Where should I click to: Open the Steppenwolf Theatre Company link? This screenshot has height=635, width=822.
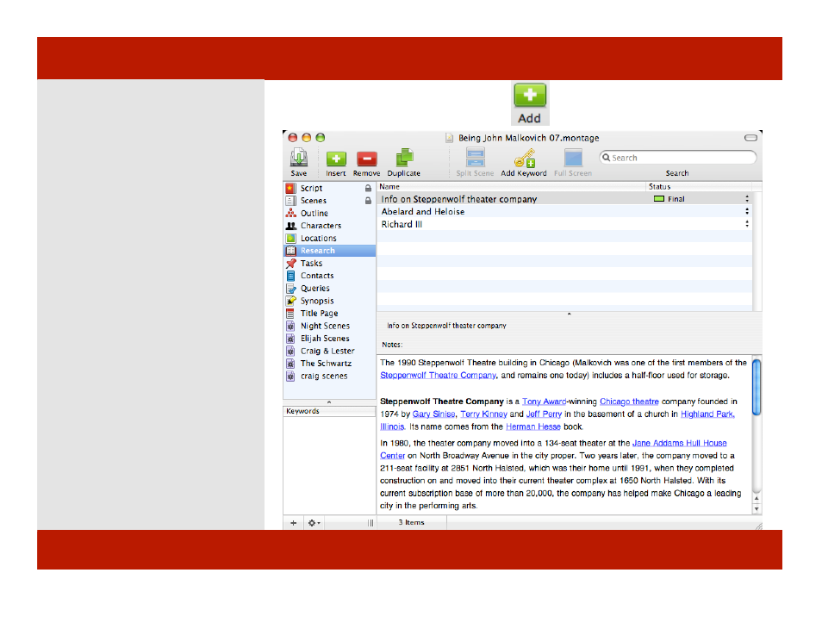tap(438, 376)
